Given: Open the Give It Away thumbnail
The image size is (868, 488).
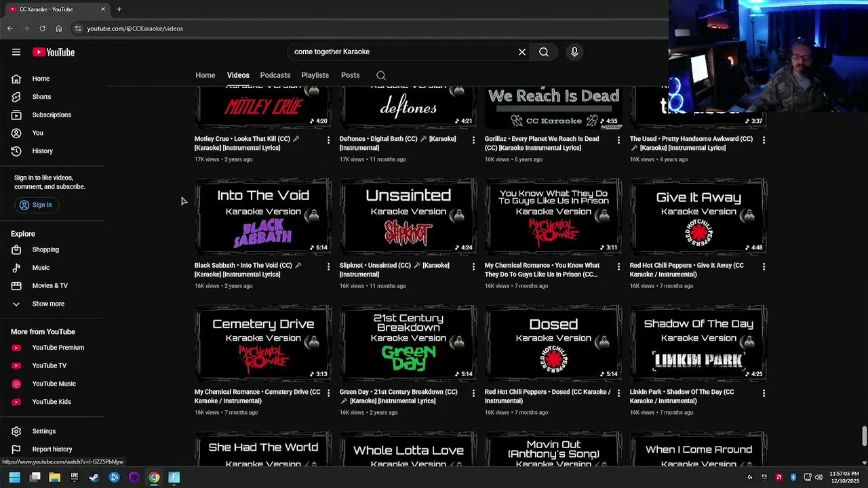Looking at the screenshot, I should [x=698, y=216].
